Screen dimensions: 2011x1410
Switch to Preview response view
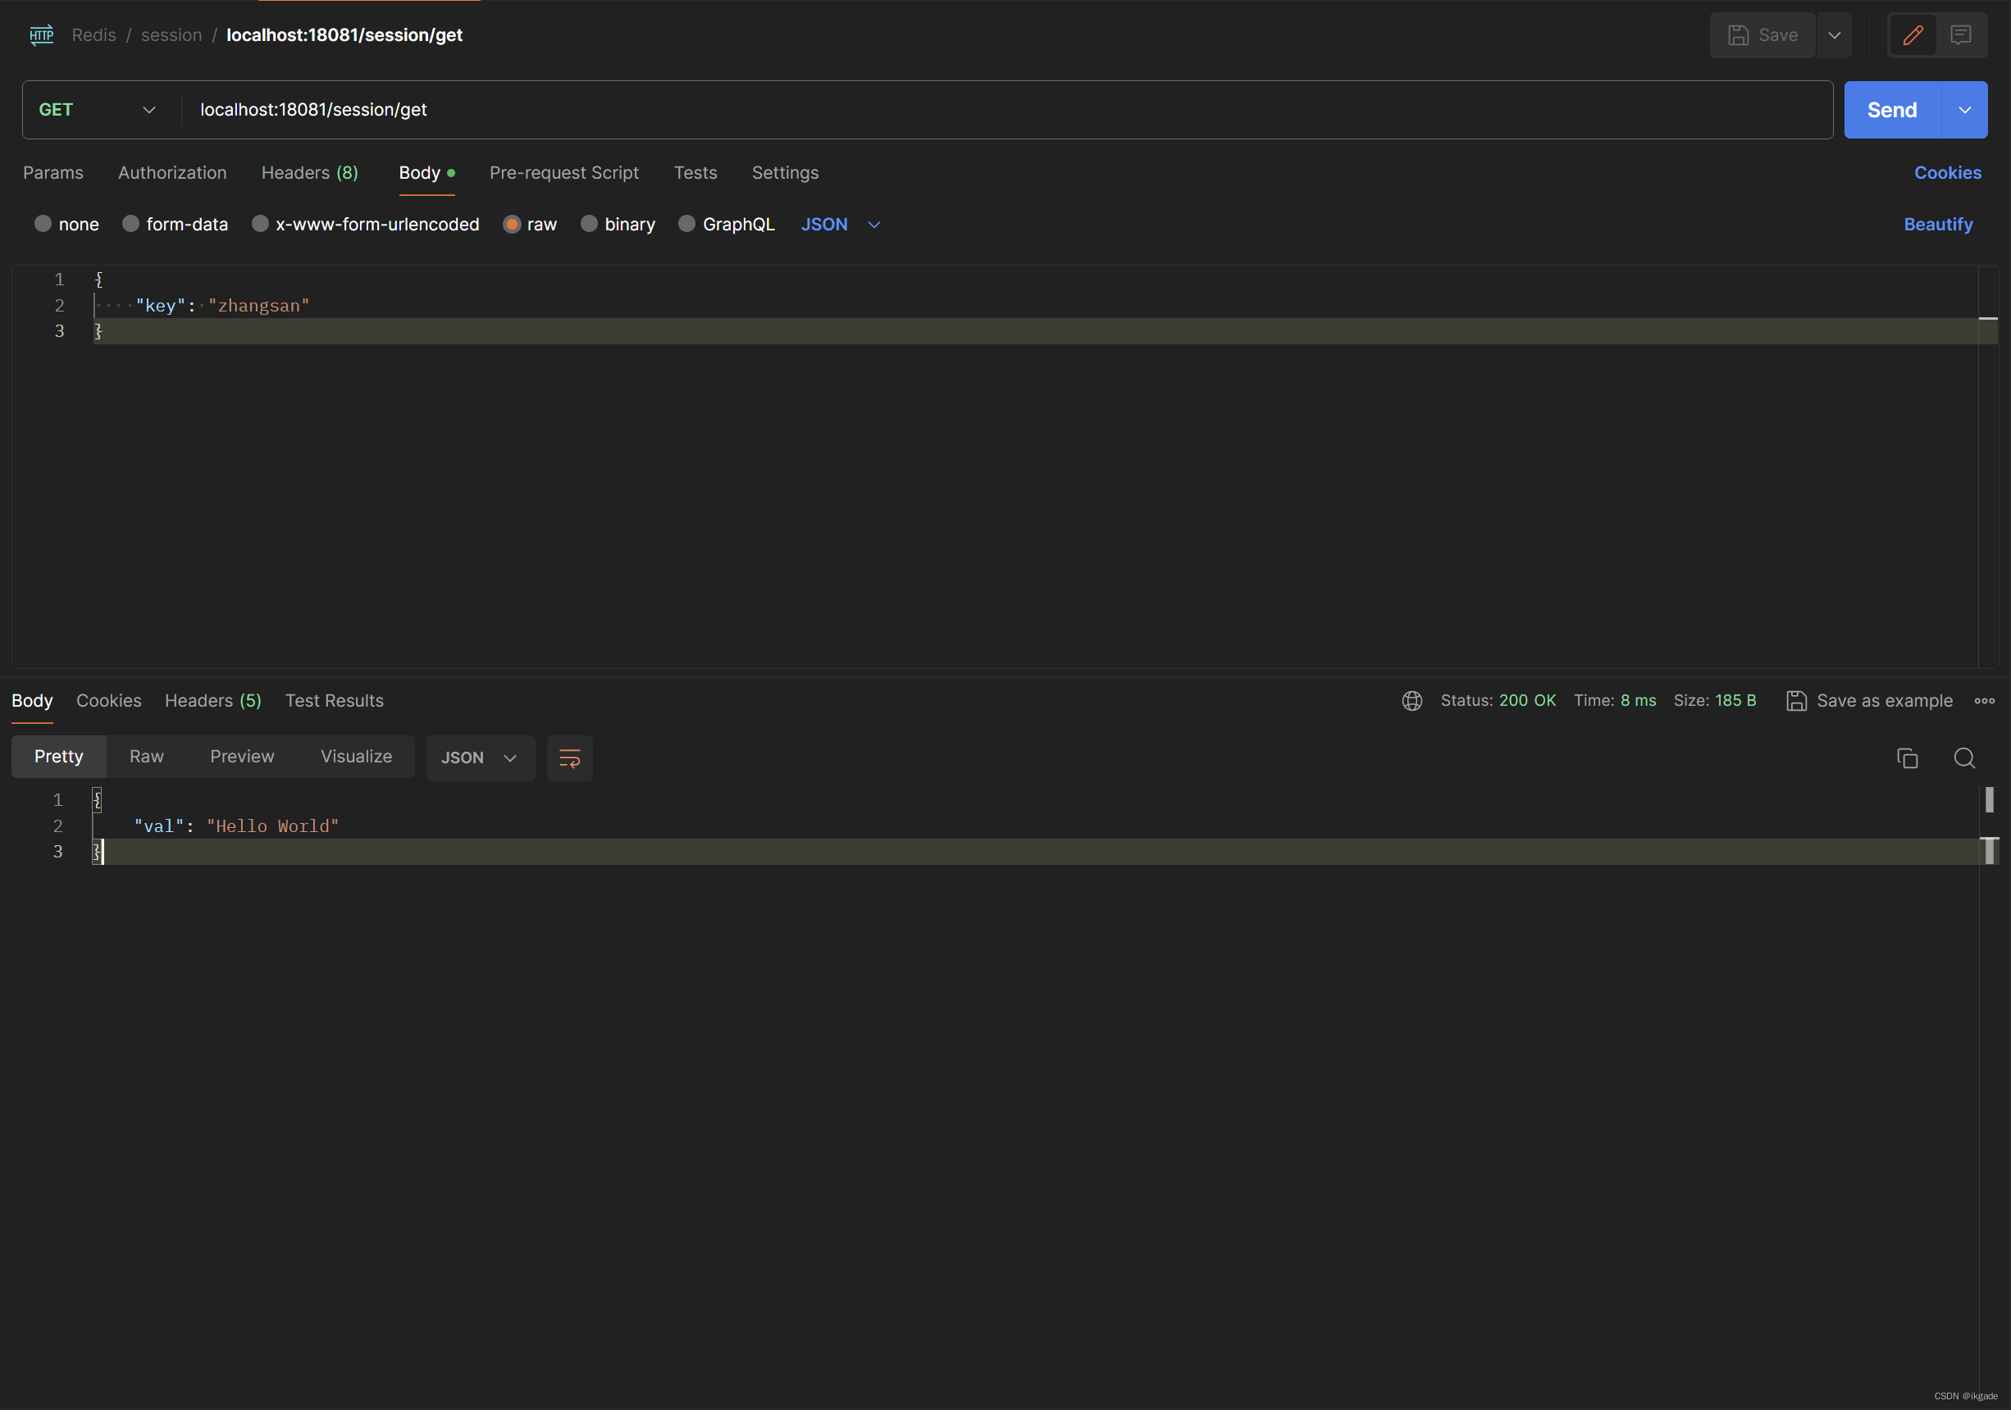(242, 756)
